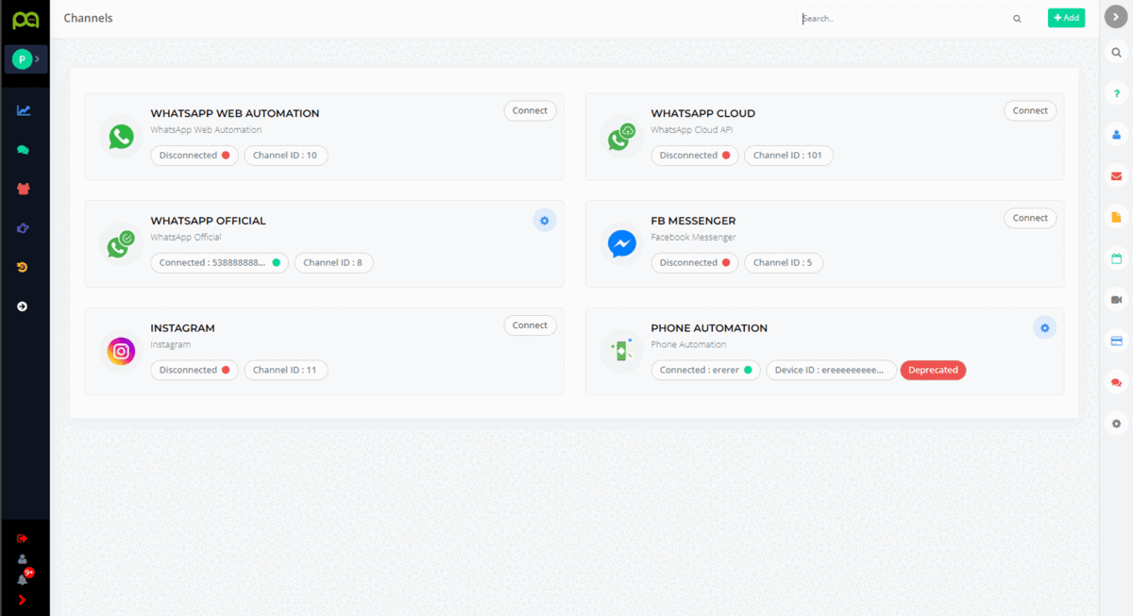Connect the FB Messenger channel

[x=1030, y=218]
